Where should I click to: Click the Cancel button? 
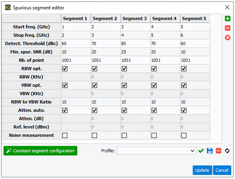pos(222,170)
